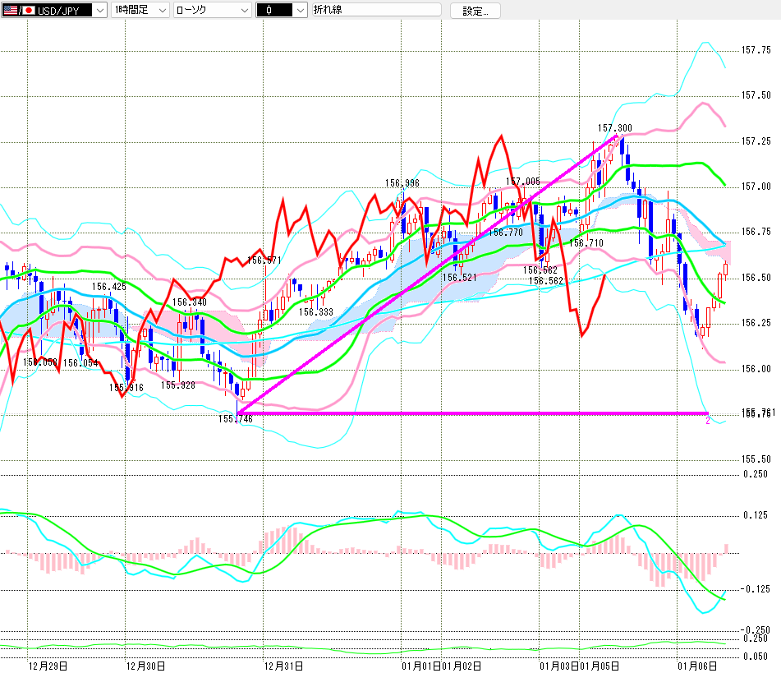The height and width of the screenshot is (673, 781).
Task: Open the 設定... settings button
Action: [475, 11]
